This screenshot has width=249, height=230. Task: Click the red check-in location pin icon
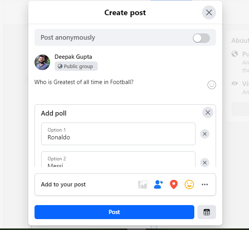(x=174, y=184)
